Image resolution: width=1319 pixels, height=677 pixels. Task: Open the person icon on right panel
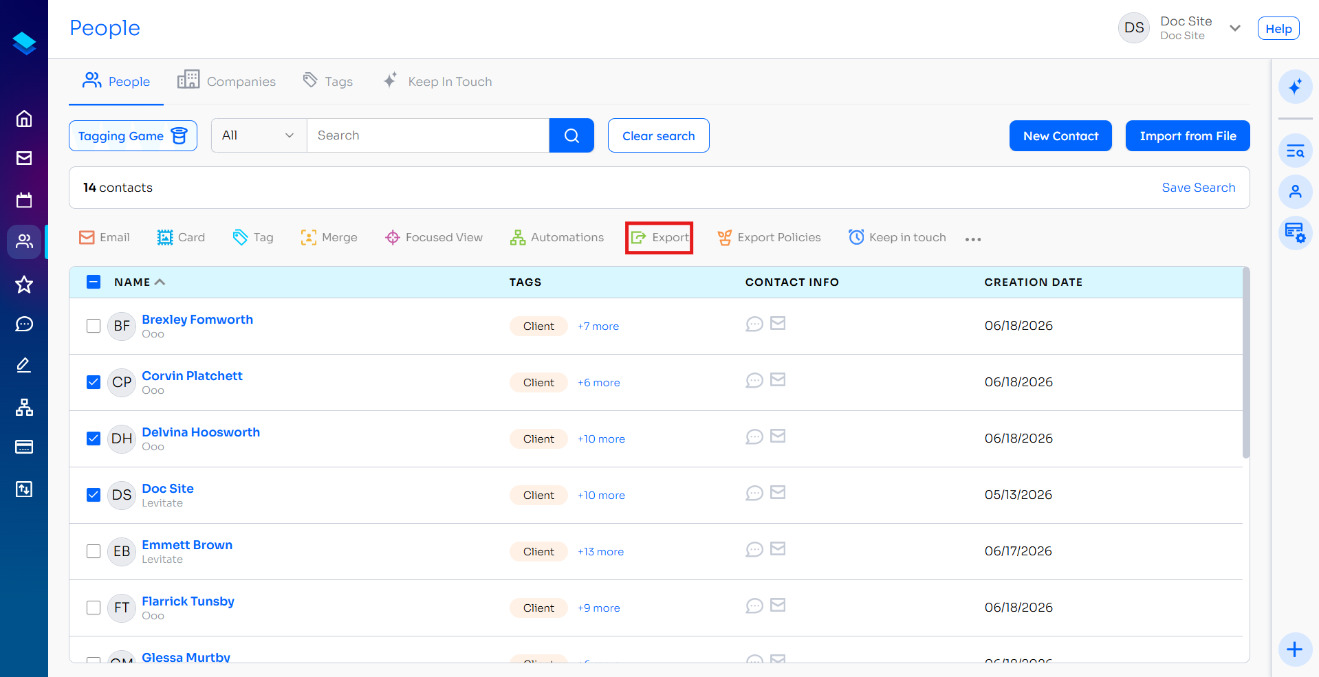tap(1295, 192)
